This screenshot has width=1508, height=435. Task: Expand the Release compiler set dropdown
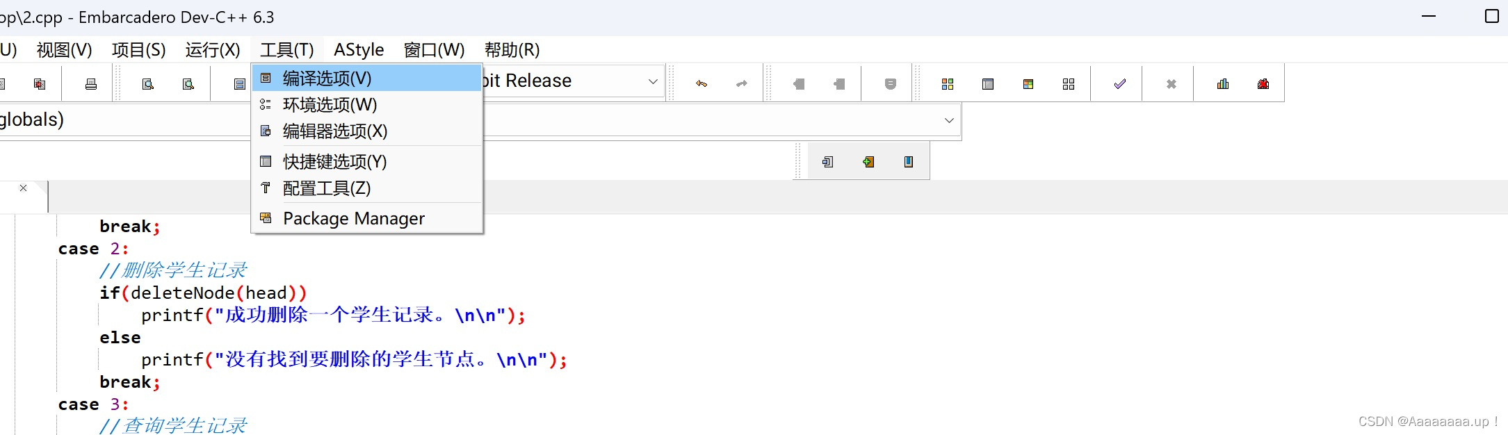[x=653, y=81]
